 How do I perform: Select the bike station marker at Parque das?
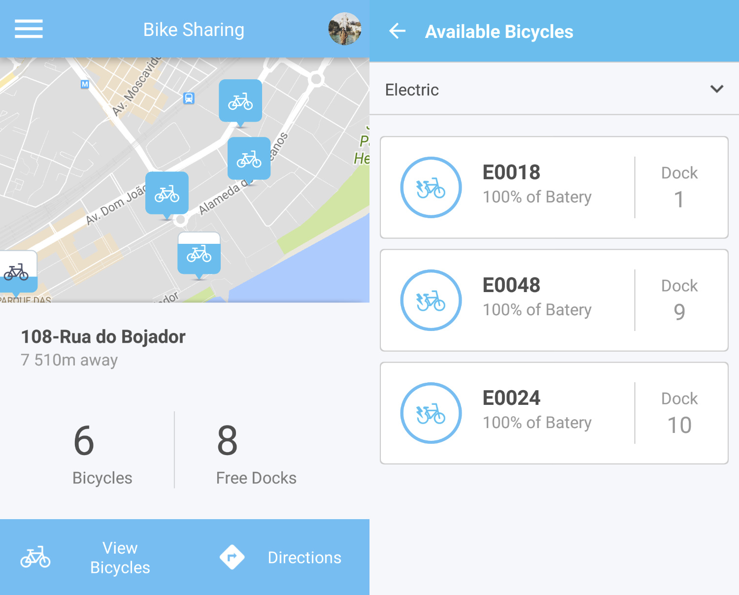pos(17,272)
